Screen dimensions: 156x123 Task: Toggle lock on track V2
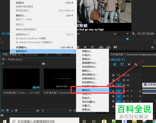(x=113, y=80)
